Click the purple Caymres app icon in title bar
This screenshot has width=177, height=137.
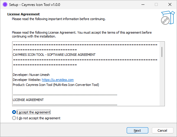(x=5, y=4)
